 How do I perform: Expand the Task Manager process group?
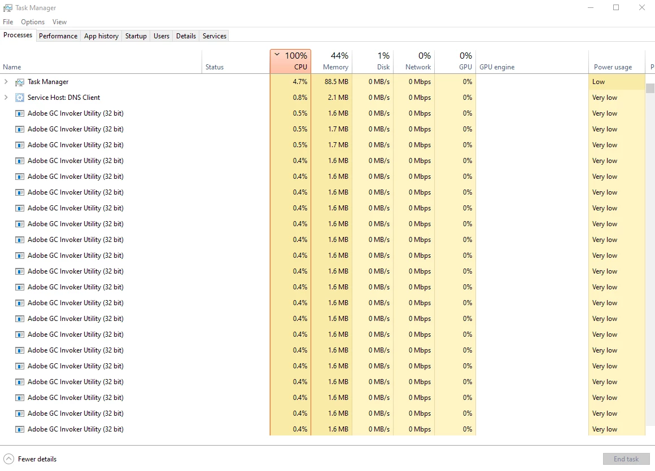(x=6, y=82)
